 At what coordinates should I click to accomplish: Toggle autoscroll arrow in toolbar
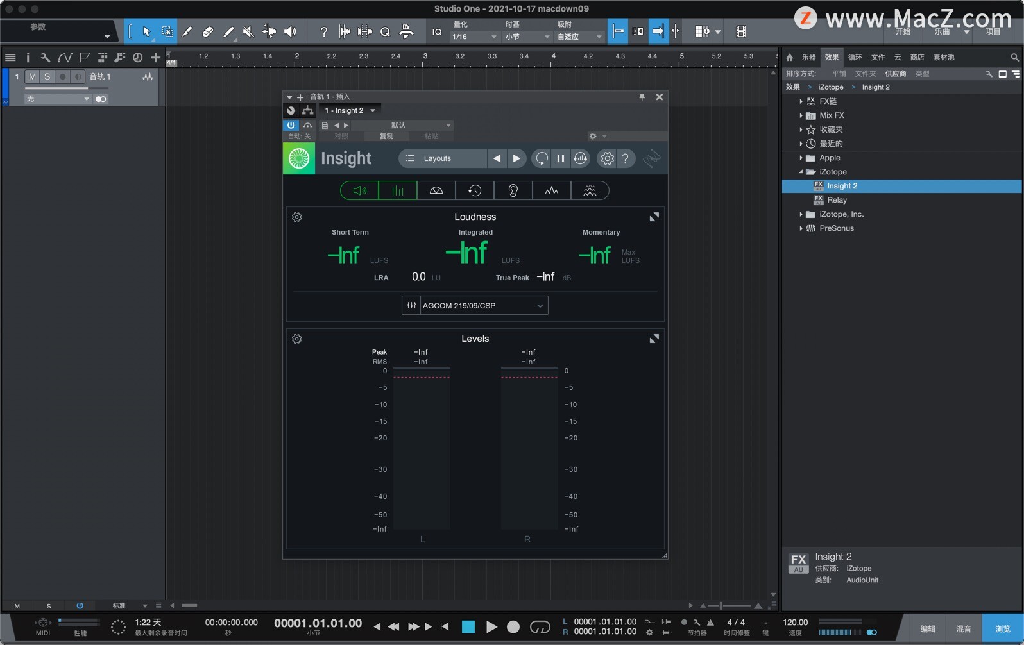click(658, 31)
